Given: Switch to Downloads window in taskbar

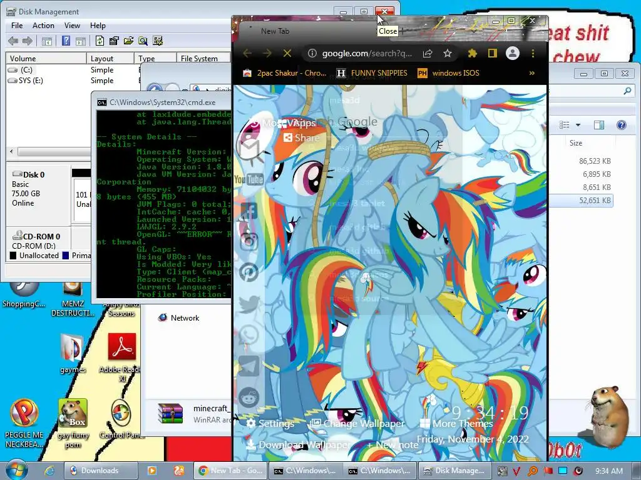Looking at the screenshot, I should [x=100, y=471].
